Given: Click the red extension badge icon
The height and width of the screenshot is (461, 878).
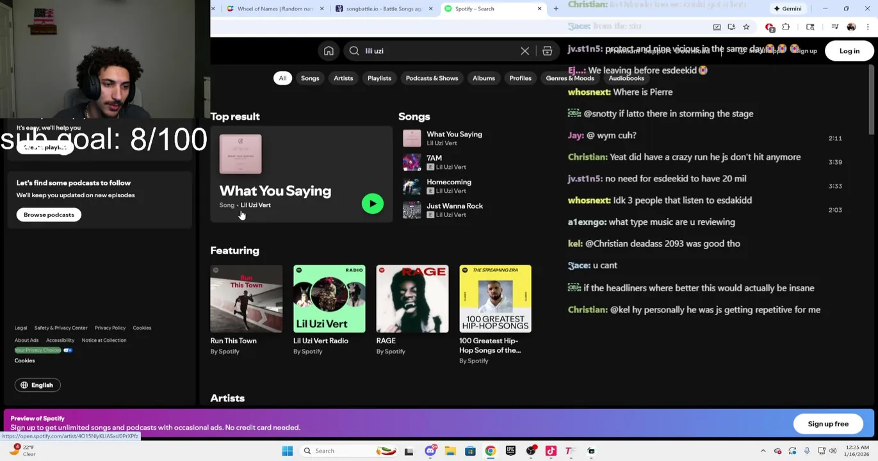Looking at the screenshot, I should pyautogui.click(x=770, y=27).
